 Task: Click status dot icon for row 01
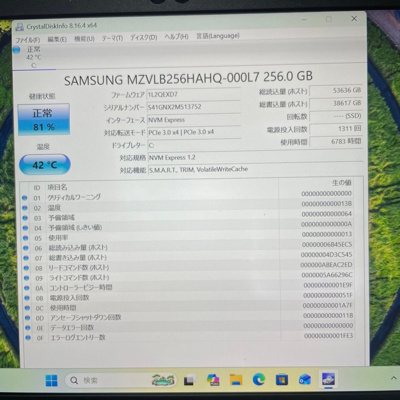click(x=24, y=198)
